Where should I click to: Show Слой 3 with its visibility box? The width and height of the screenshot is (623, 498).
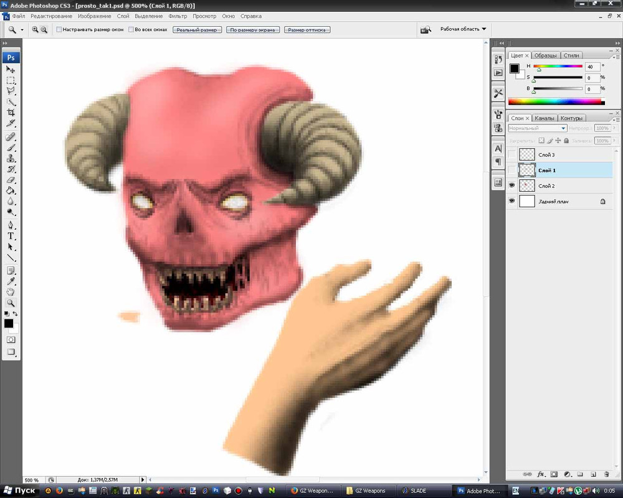click(x=511, y=154)
